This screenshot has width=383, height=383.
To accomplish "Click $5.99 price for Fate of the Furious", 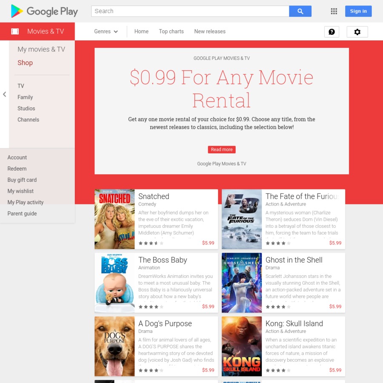I will coord(335,243).
